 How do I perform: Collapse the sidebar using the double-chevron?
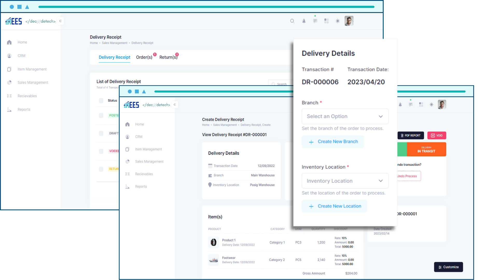click(60, 21)
